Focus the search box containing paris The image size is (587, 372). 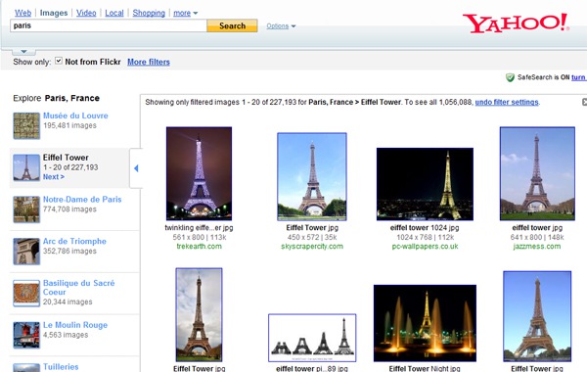pos(109,25)
